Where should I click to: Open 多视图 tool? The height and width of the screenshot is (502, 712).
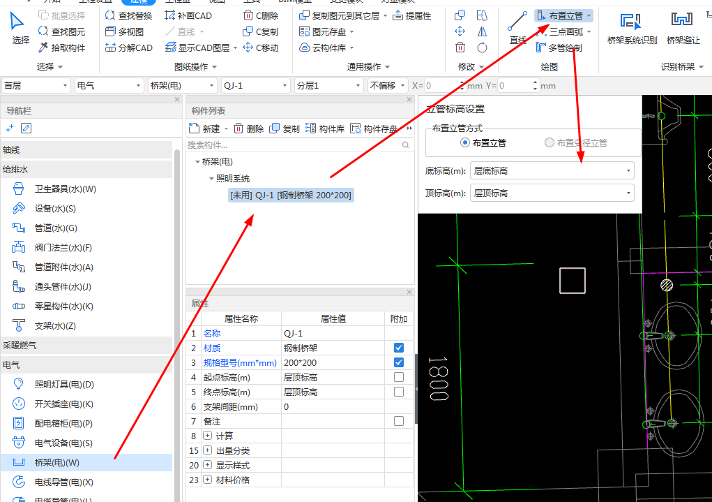[x=124, y=32]
